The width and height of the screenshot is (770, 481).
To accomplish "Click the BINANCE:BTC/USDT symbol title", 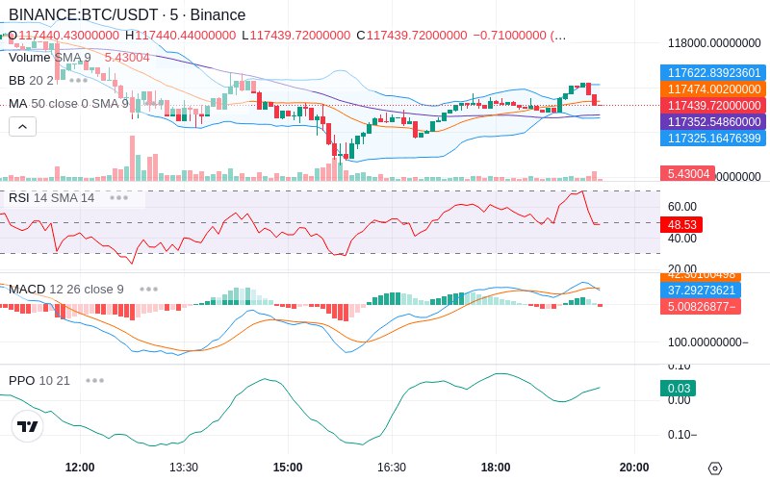I will pyautogui.click(x=127, y=14).
